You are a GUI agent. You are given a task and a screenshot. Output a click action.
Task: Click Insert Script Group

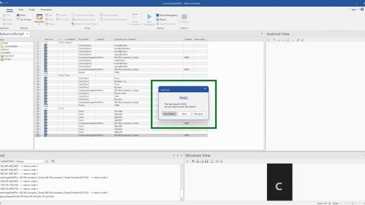point(83,15)
